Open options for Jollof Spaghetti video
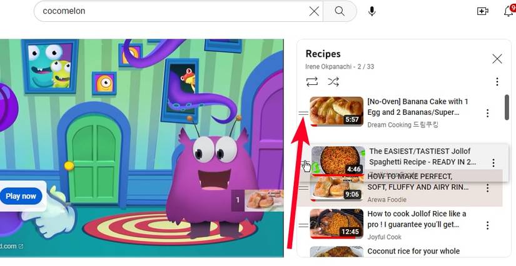The image size is (516, 266). (493, 163)
